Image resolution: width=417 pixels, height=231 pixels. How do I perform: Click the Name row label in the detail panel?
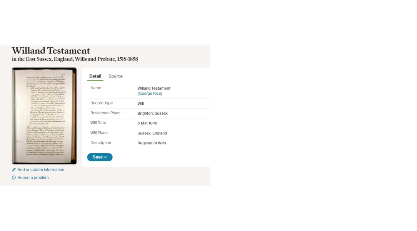click(95, 88)
